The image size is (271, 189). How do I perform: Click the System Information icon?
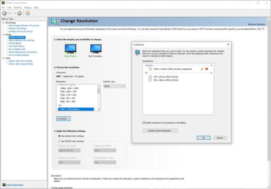click(x=4, y=184)
